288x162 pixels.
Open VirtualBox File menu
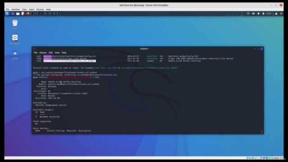(8, 9)
